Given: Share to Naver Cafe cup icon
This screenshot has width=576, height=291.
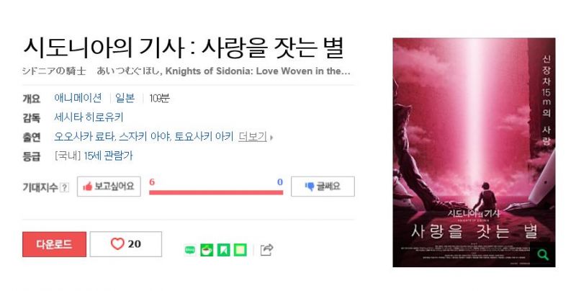Looking at the screenshot, I should point(207,250).
